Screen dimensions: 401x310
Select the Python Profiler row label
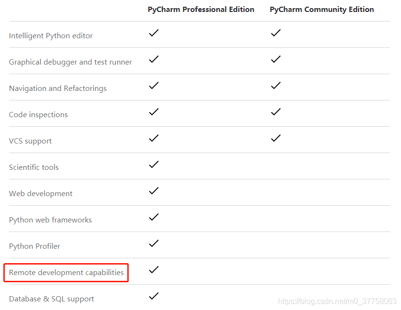(x=34, y=246)
